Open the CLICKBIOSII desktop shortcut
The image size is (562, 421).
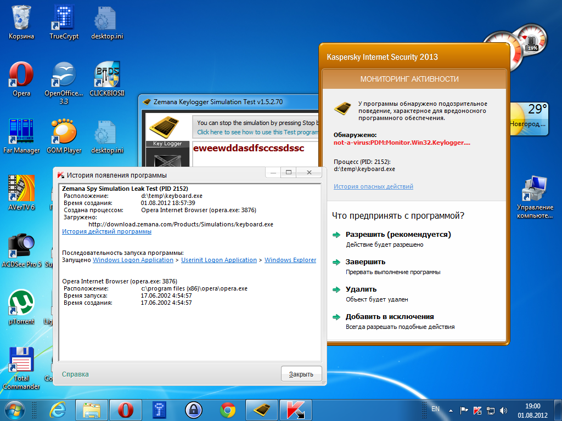(x=106, y=78)
